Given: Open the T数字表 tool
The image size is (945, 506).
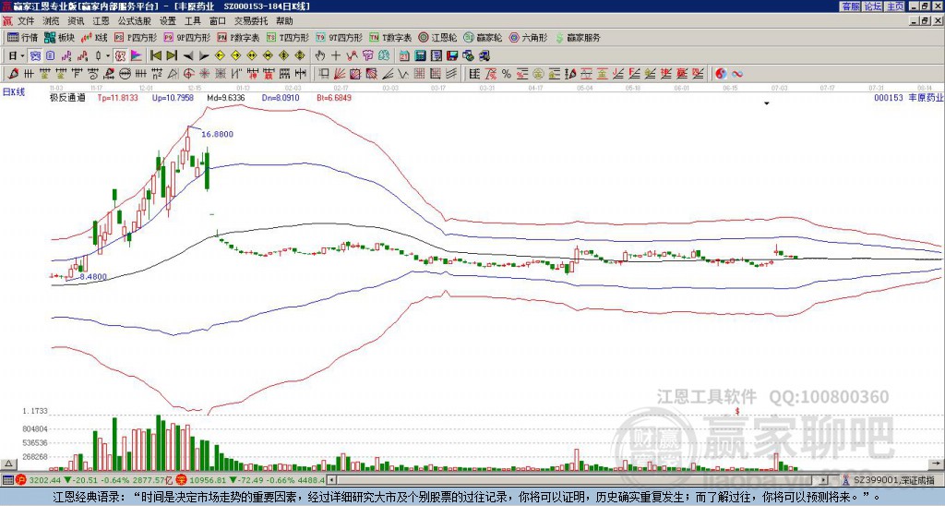Looking at the screenshot, I should (390, 38).
